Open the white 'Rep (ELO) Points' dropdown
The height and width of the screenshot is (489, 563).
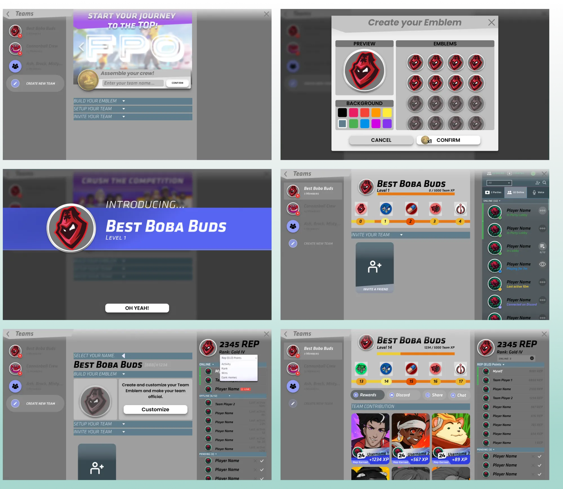(x=239, y=358)
